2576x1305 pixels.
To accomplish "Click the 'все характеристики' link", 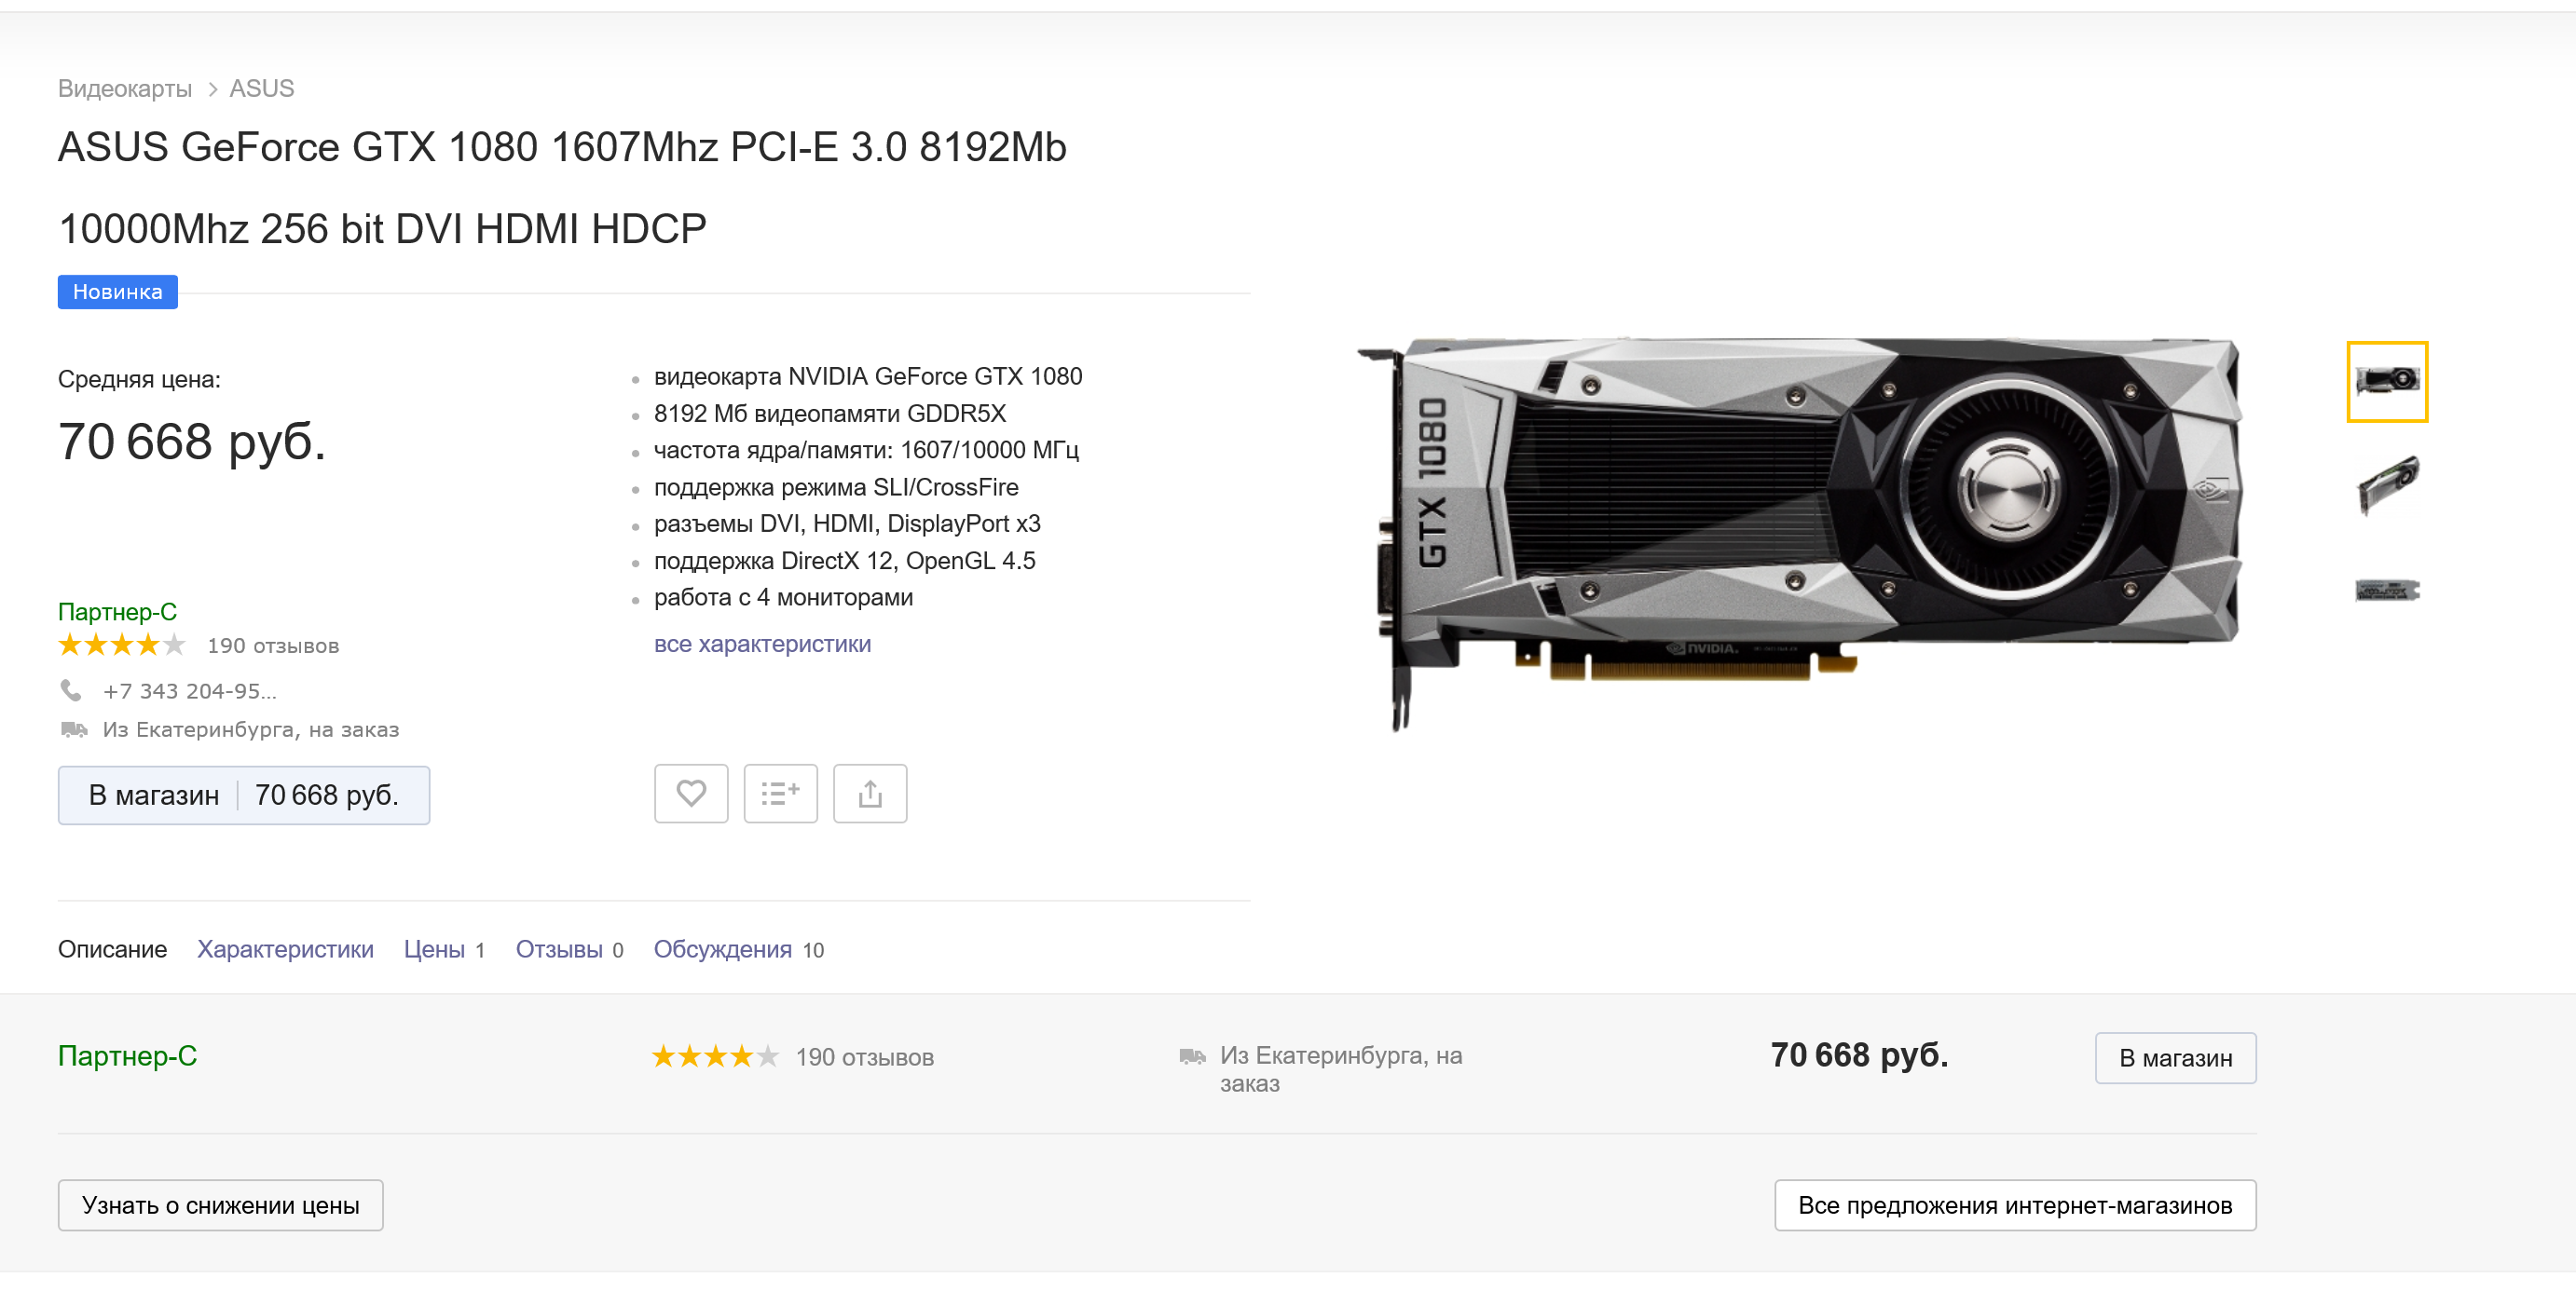I will [762, 645].
